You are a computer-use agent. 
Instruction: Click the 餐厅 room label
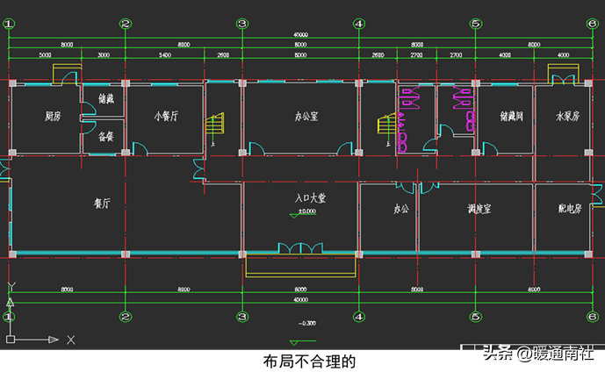click(x=102, y=203)
